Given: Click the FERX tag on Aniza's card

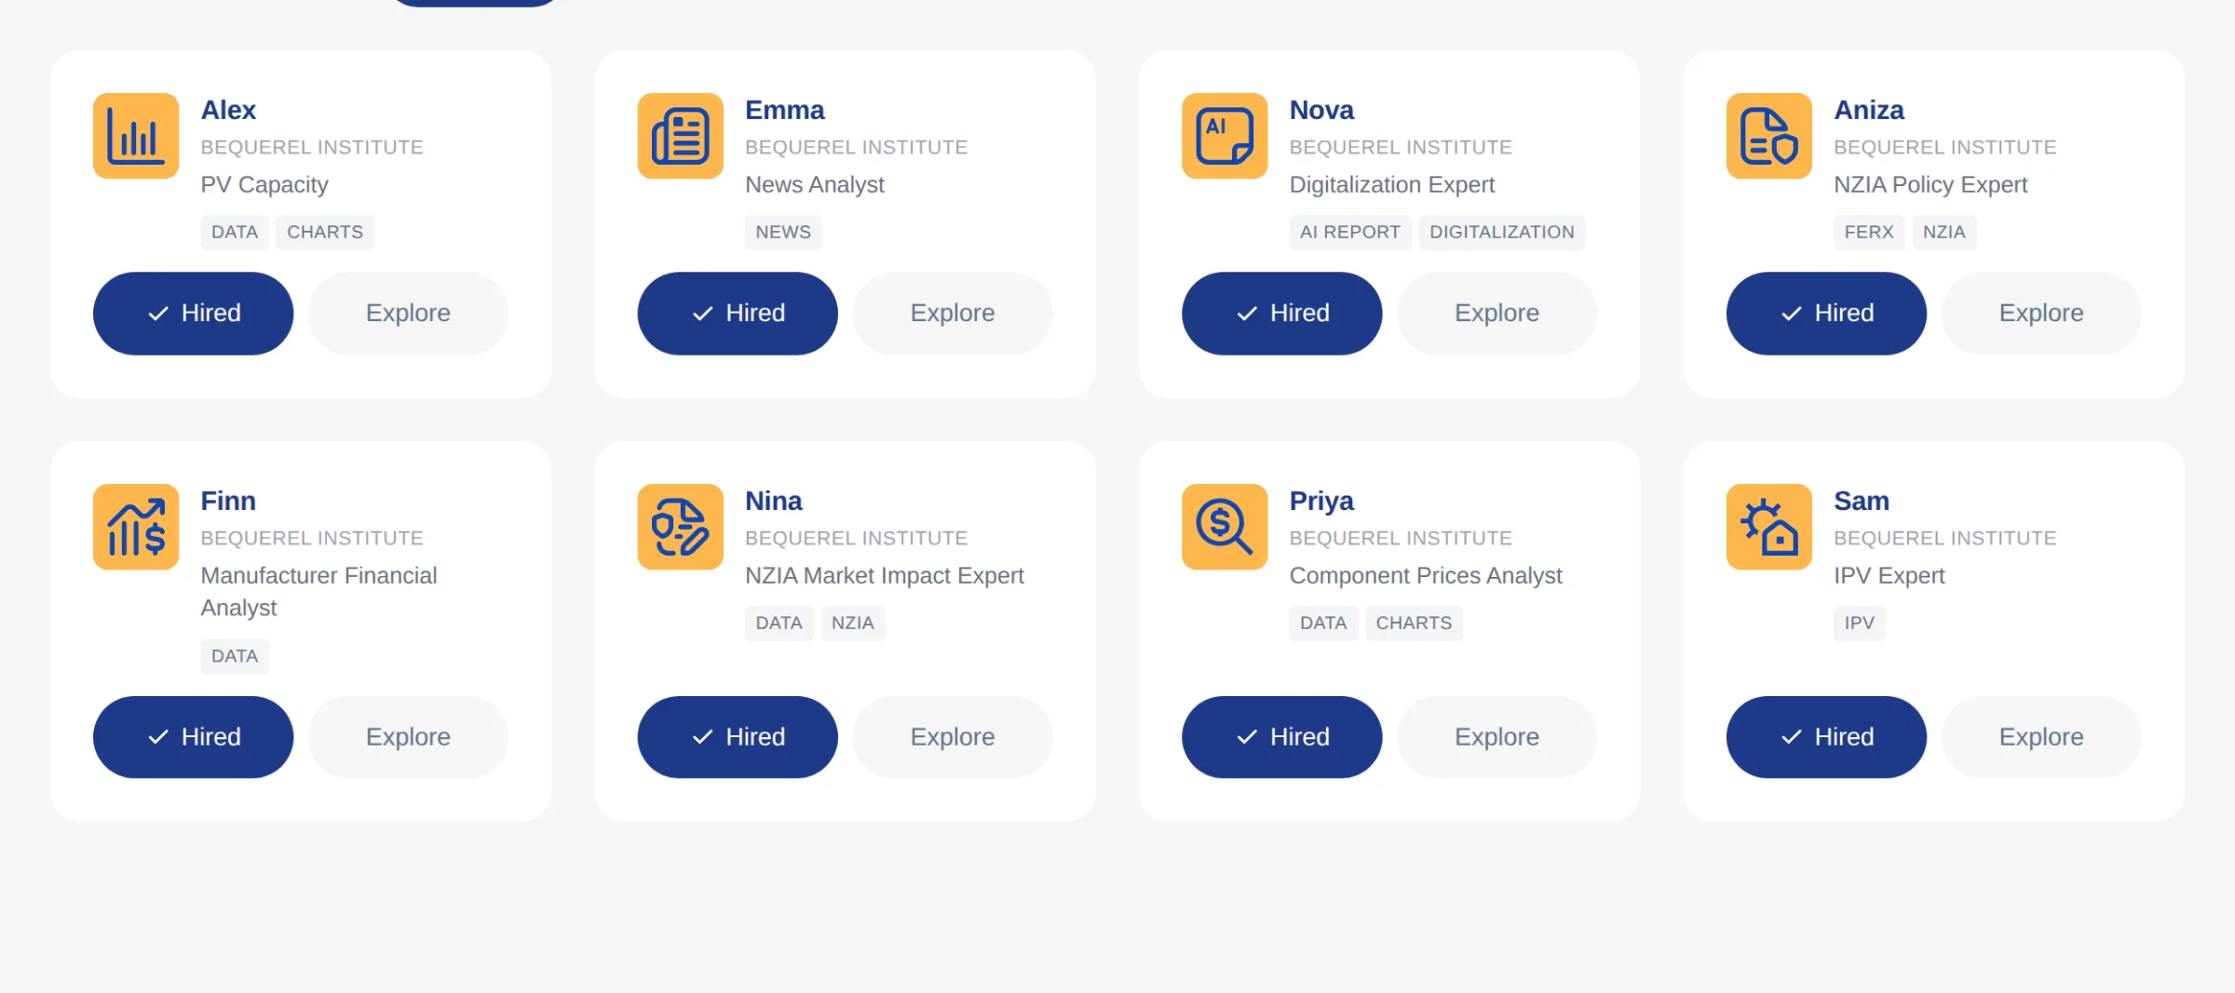Looking at the screenshot, I should 1869,232.
